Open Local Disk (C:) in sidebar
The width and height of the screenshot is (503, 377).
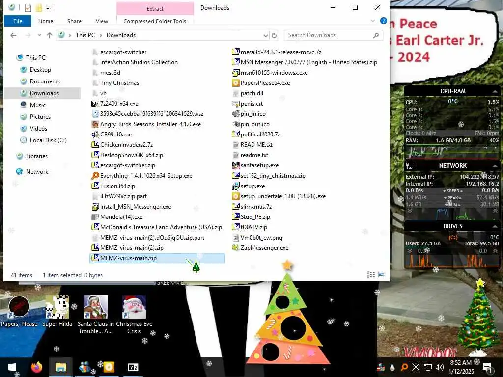coord(48,140)
